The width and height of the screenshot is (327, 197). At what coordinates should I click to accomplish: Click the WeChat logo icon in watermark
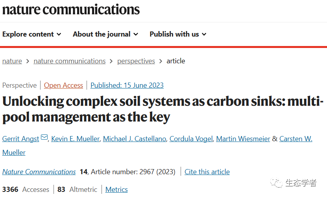pyautogui.click(x=278, y=183)
